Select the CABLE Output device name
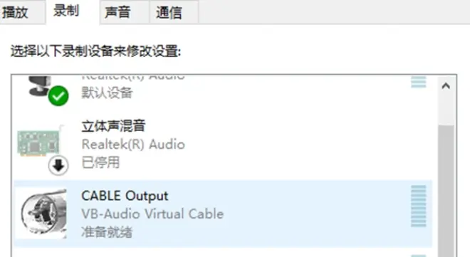 (x=125, y=196)
